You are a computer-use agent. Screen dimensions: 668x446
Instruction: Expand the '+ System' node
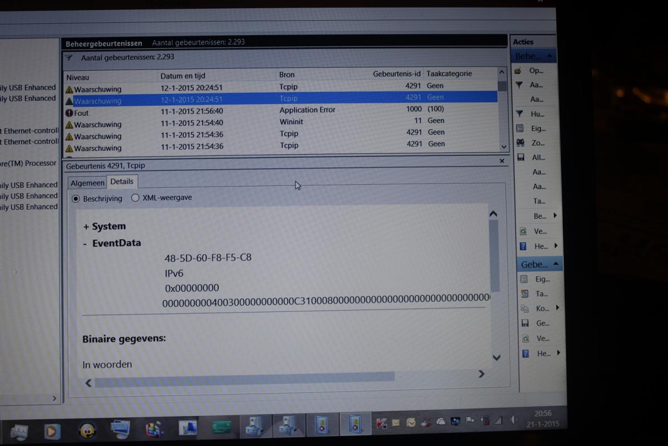pyautogui.click(x=86, y=227)
